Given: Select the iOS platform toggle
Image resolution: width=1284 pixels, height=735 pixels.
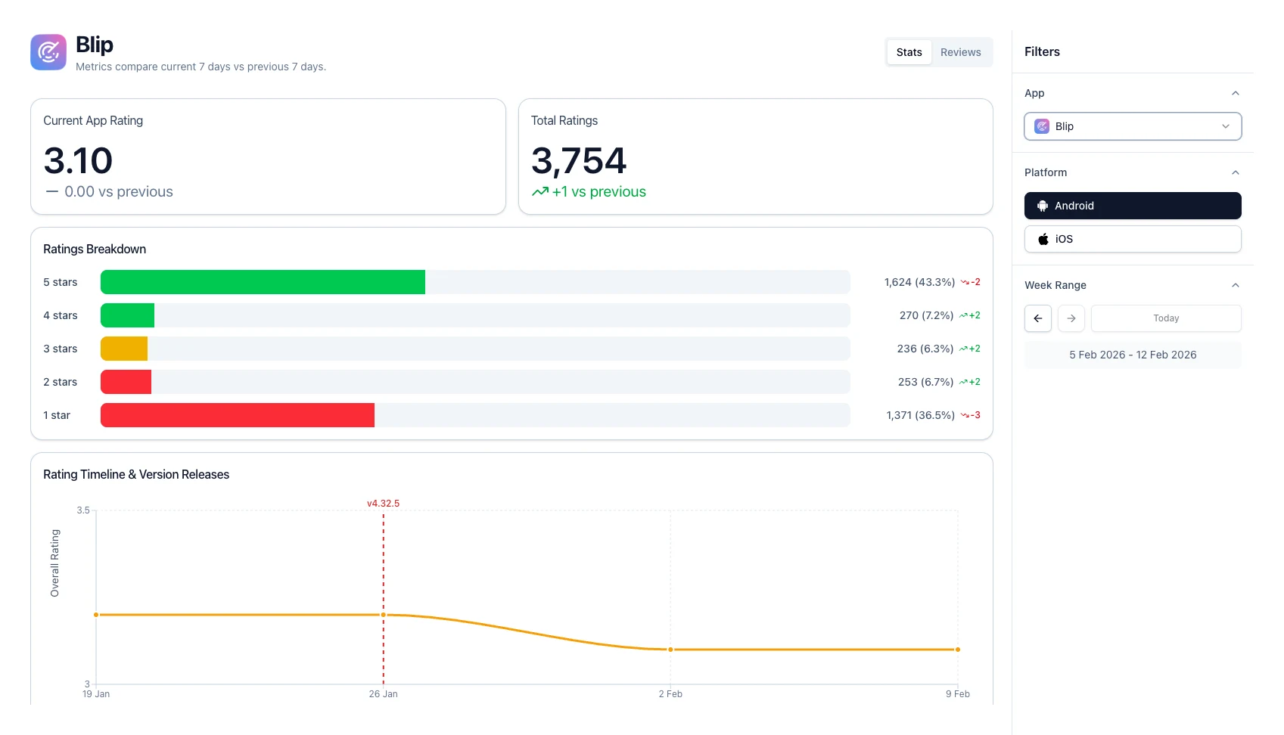Looking at the screenshot, I should [x=1133, y=239].
